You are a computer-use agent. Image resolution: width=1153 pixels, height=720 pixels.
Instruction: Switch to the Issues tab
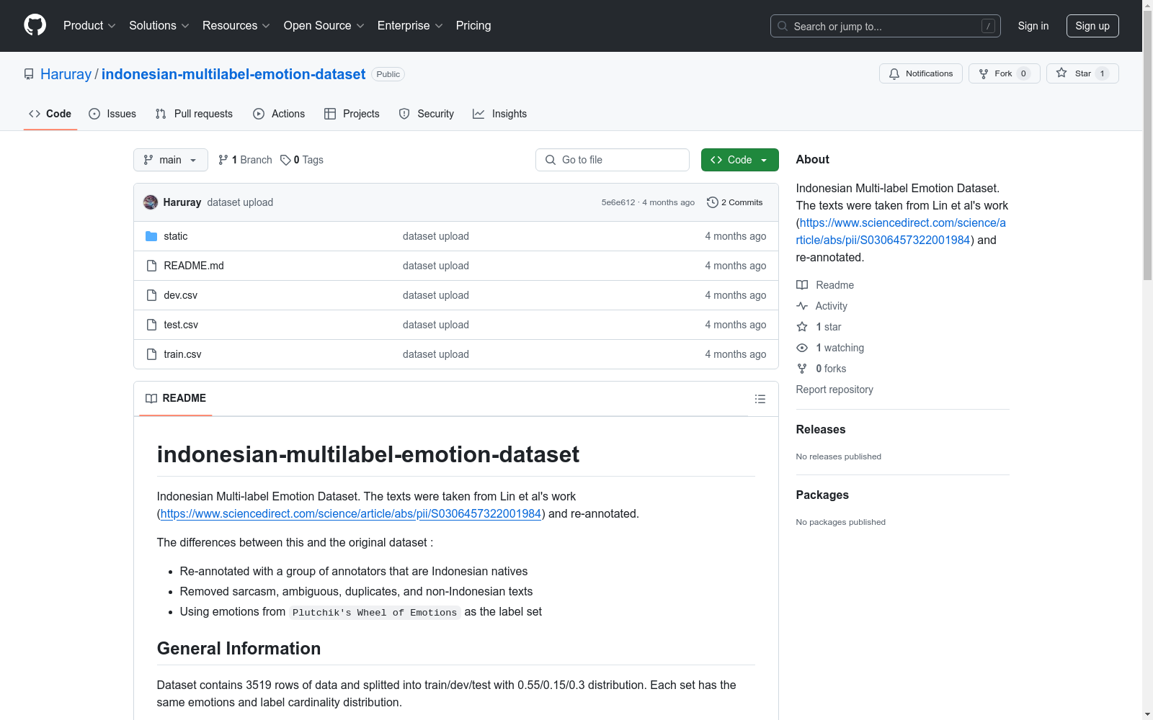pos(112,114)
